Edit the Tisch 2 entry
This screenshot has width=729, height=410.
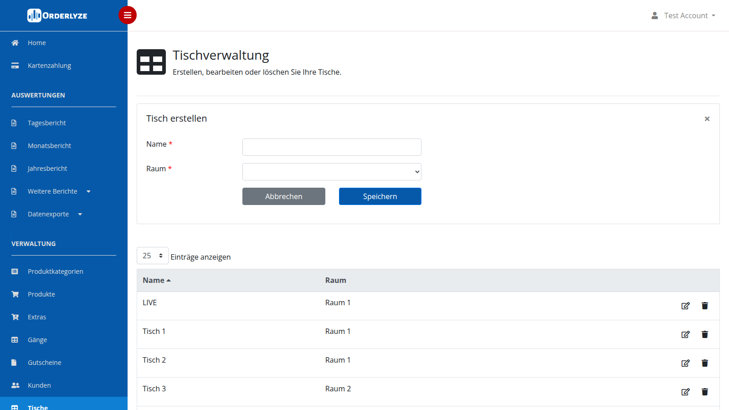685,363
